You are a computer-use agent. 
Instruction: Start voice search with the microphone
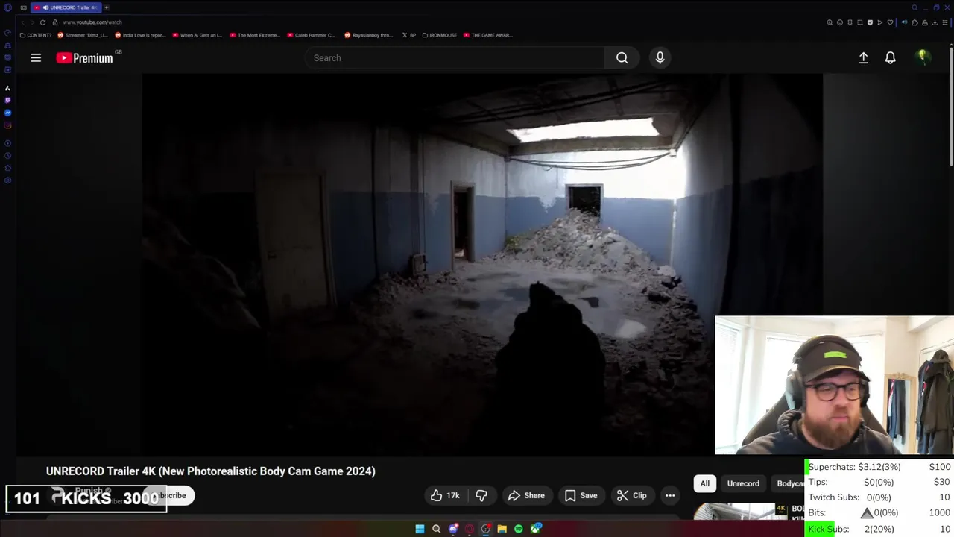pyautogui.click(x=660, y=57)
